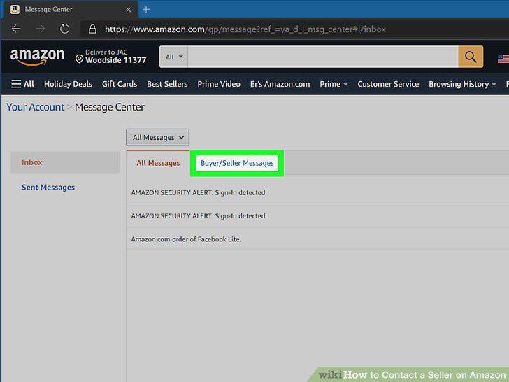The image size is (509, 382).
Task: Open the hamburger All menu
Action: [22, 84]
